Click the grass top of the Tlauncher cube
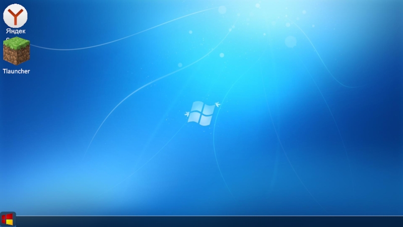 (x=16, y=44)
